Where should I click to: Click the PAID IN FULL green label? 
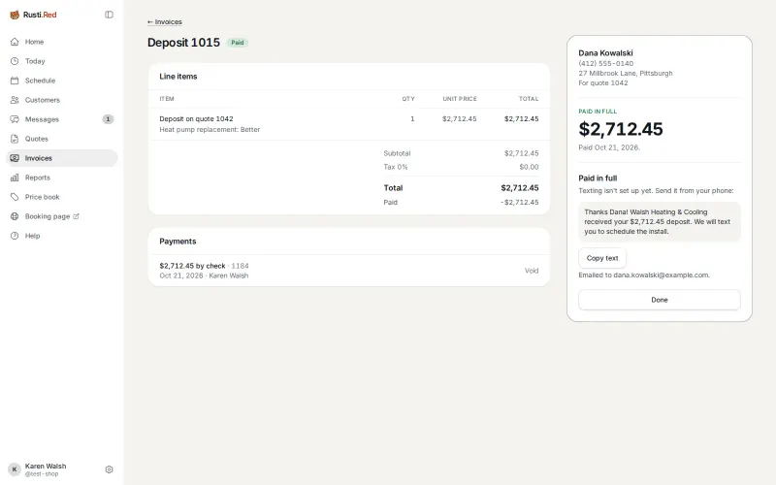coord(598,112)
